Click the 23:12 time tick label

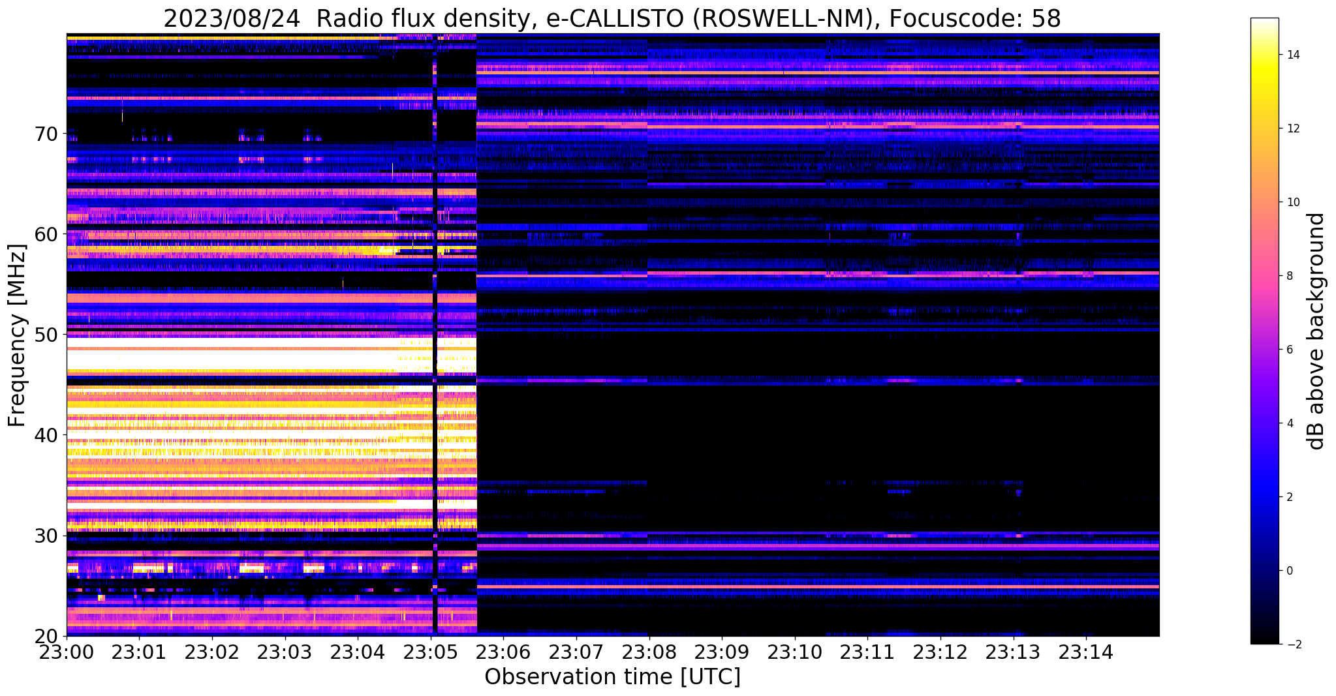point(940,652)
